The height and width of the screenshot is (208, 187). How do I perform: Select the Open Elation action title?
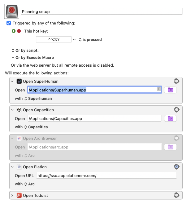[35, 167]
